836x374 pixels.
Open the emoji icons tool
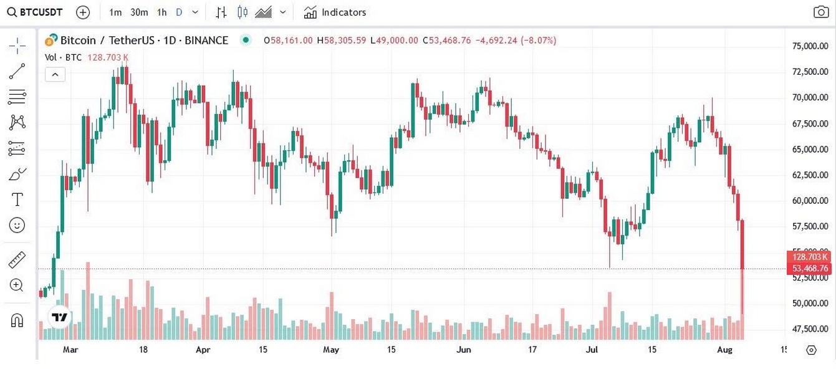[x=17, y=225]
